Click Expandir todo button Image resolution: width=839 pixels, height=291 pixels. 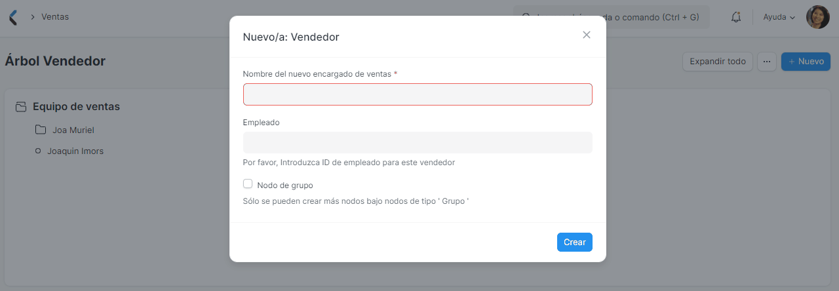coord(718,62)
